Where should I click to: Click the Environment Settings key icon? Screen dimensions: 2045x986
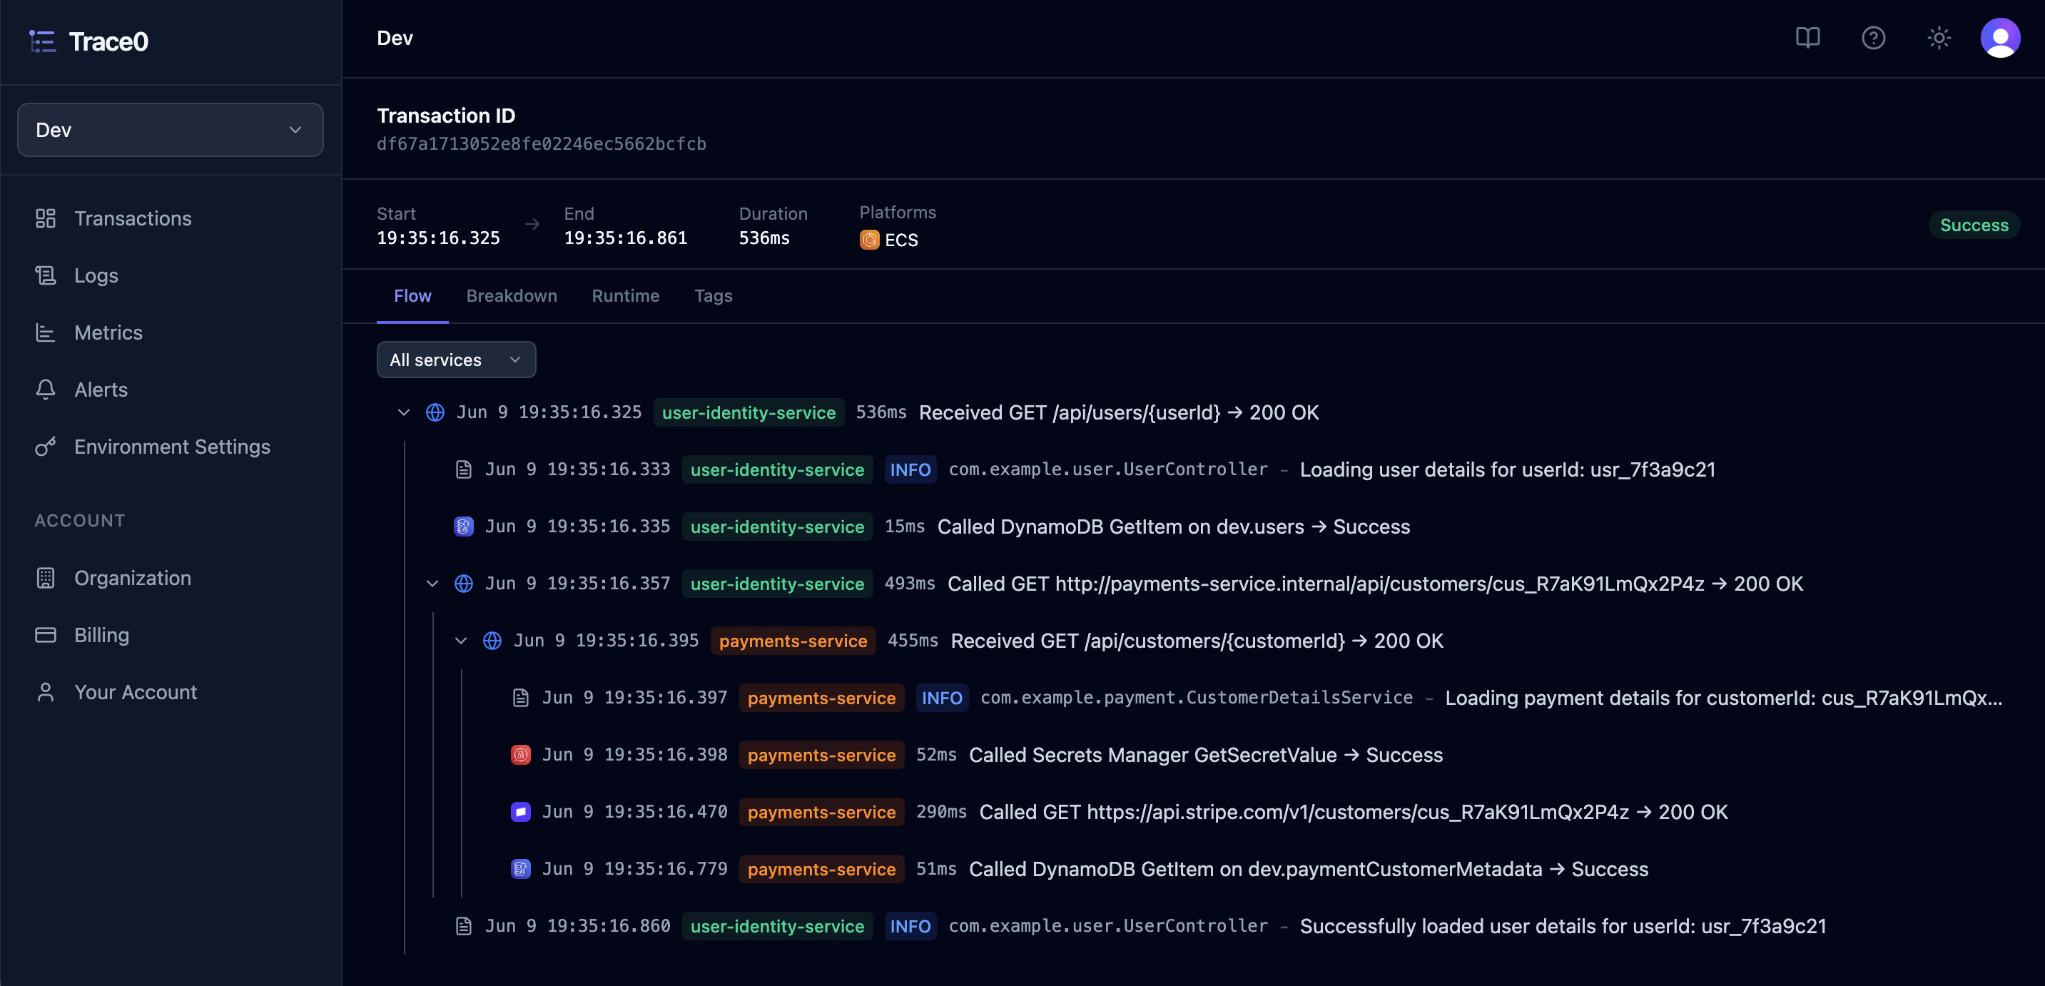(45, 447)
